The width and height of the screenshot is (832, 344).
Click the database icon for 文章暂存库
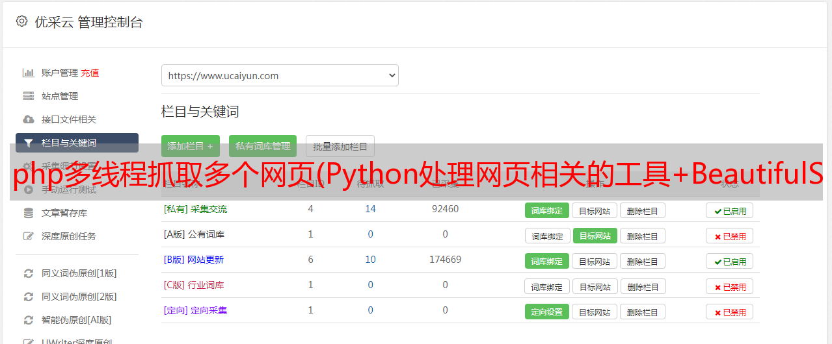28,213
